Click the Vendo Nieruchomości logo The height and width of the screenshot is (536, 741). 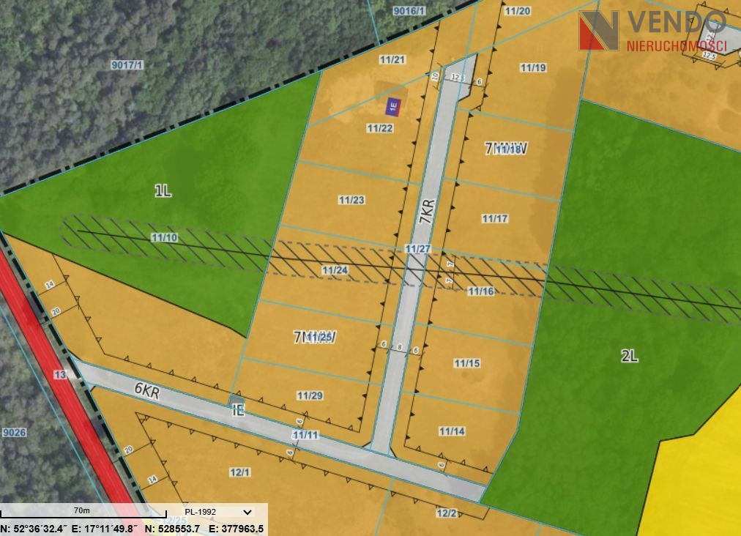coord(653,31)
